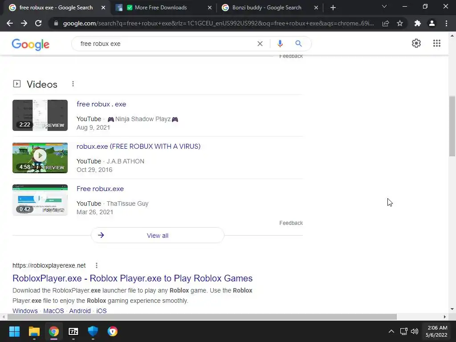Click the horizontal scrollbar thumb
Screen dimensions: 456x342
pyautogui.click(x=202, y=317)
